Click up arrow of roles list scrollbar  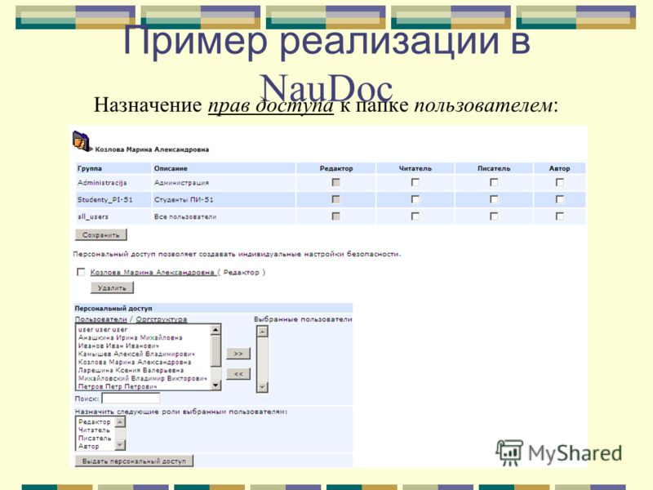point(120,422)
